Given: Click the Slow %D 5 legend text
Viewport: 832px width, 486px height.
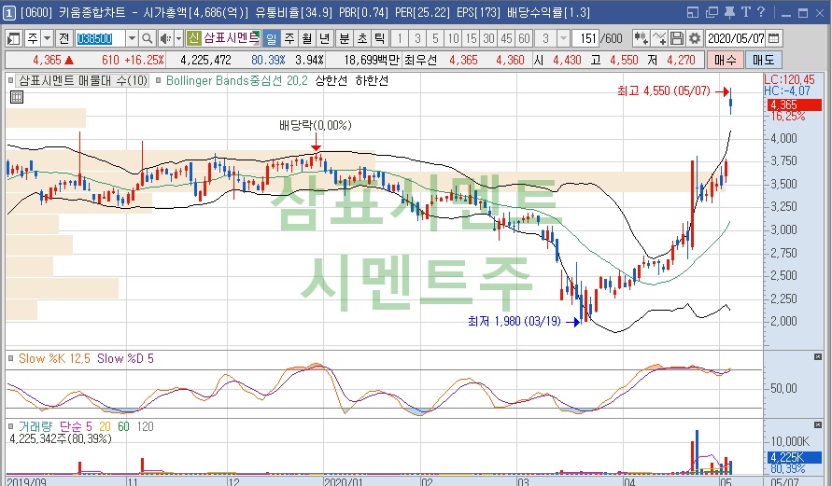Looking at the screenshot, I should [x=125, y=359].
